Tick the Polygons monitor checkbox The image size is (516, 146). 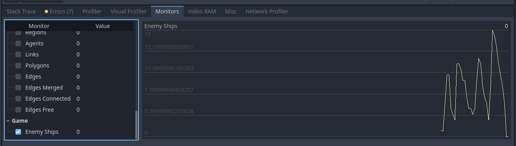[18, 66]
